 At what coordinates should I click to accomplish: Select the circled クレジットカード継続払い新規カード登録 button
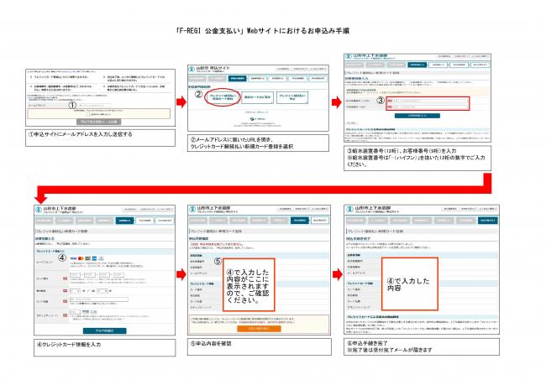[x=223, y=98]
